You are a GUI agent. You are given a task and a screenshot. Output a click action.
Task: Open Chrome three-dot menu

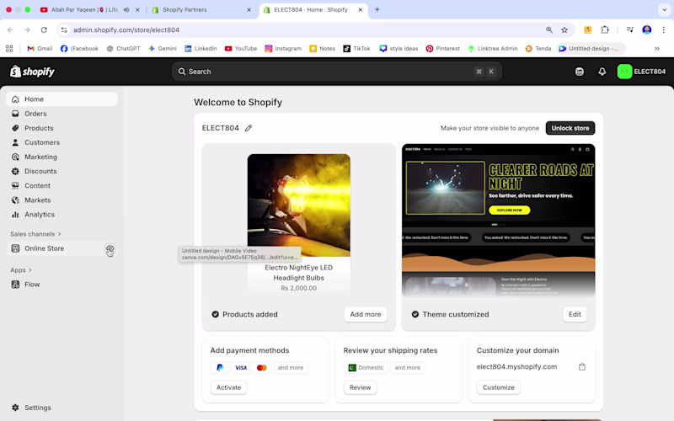664,29
